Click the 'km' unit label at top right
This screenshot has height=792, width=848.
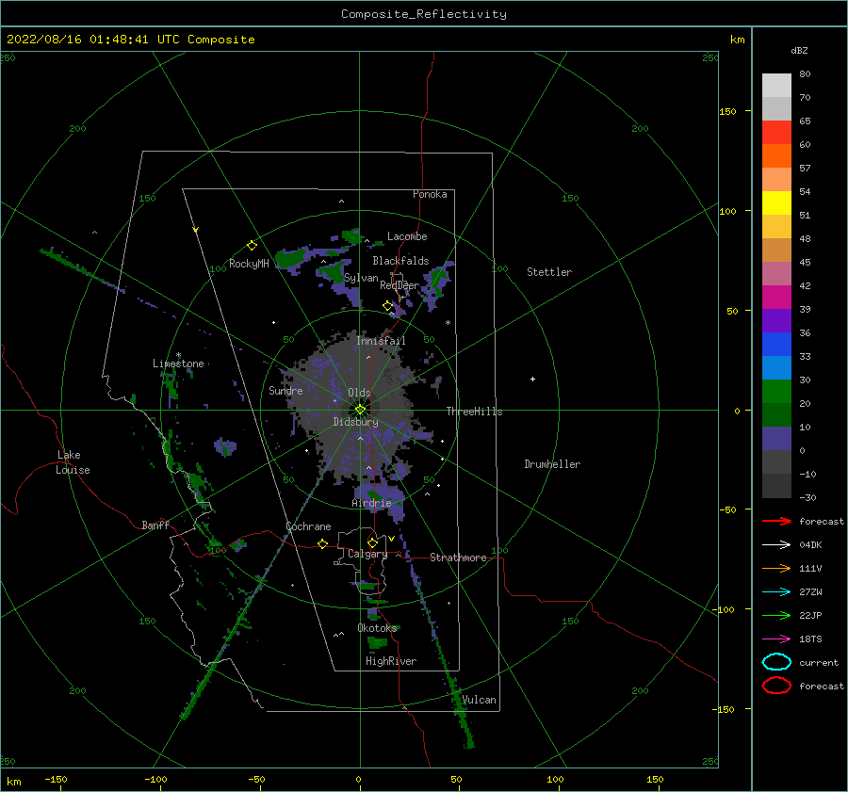pos(737,40)
